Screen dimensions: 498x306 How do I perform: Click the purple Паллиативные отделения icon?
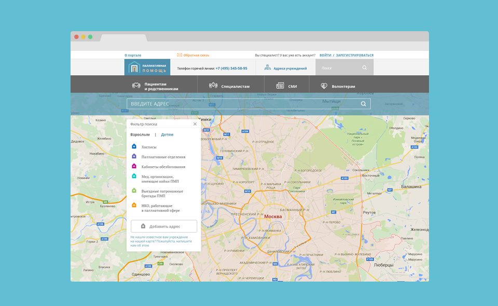[134, 156]
